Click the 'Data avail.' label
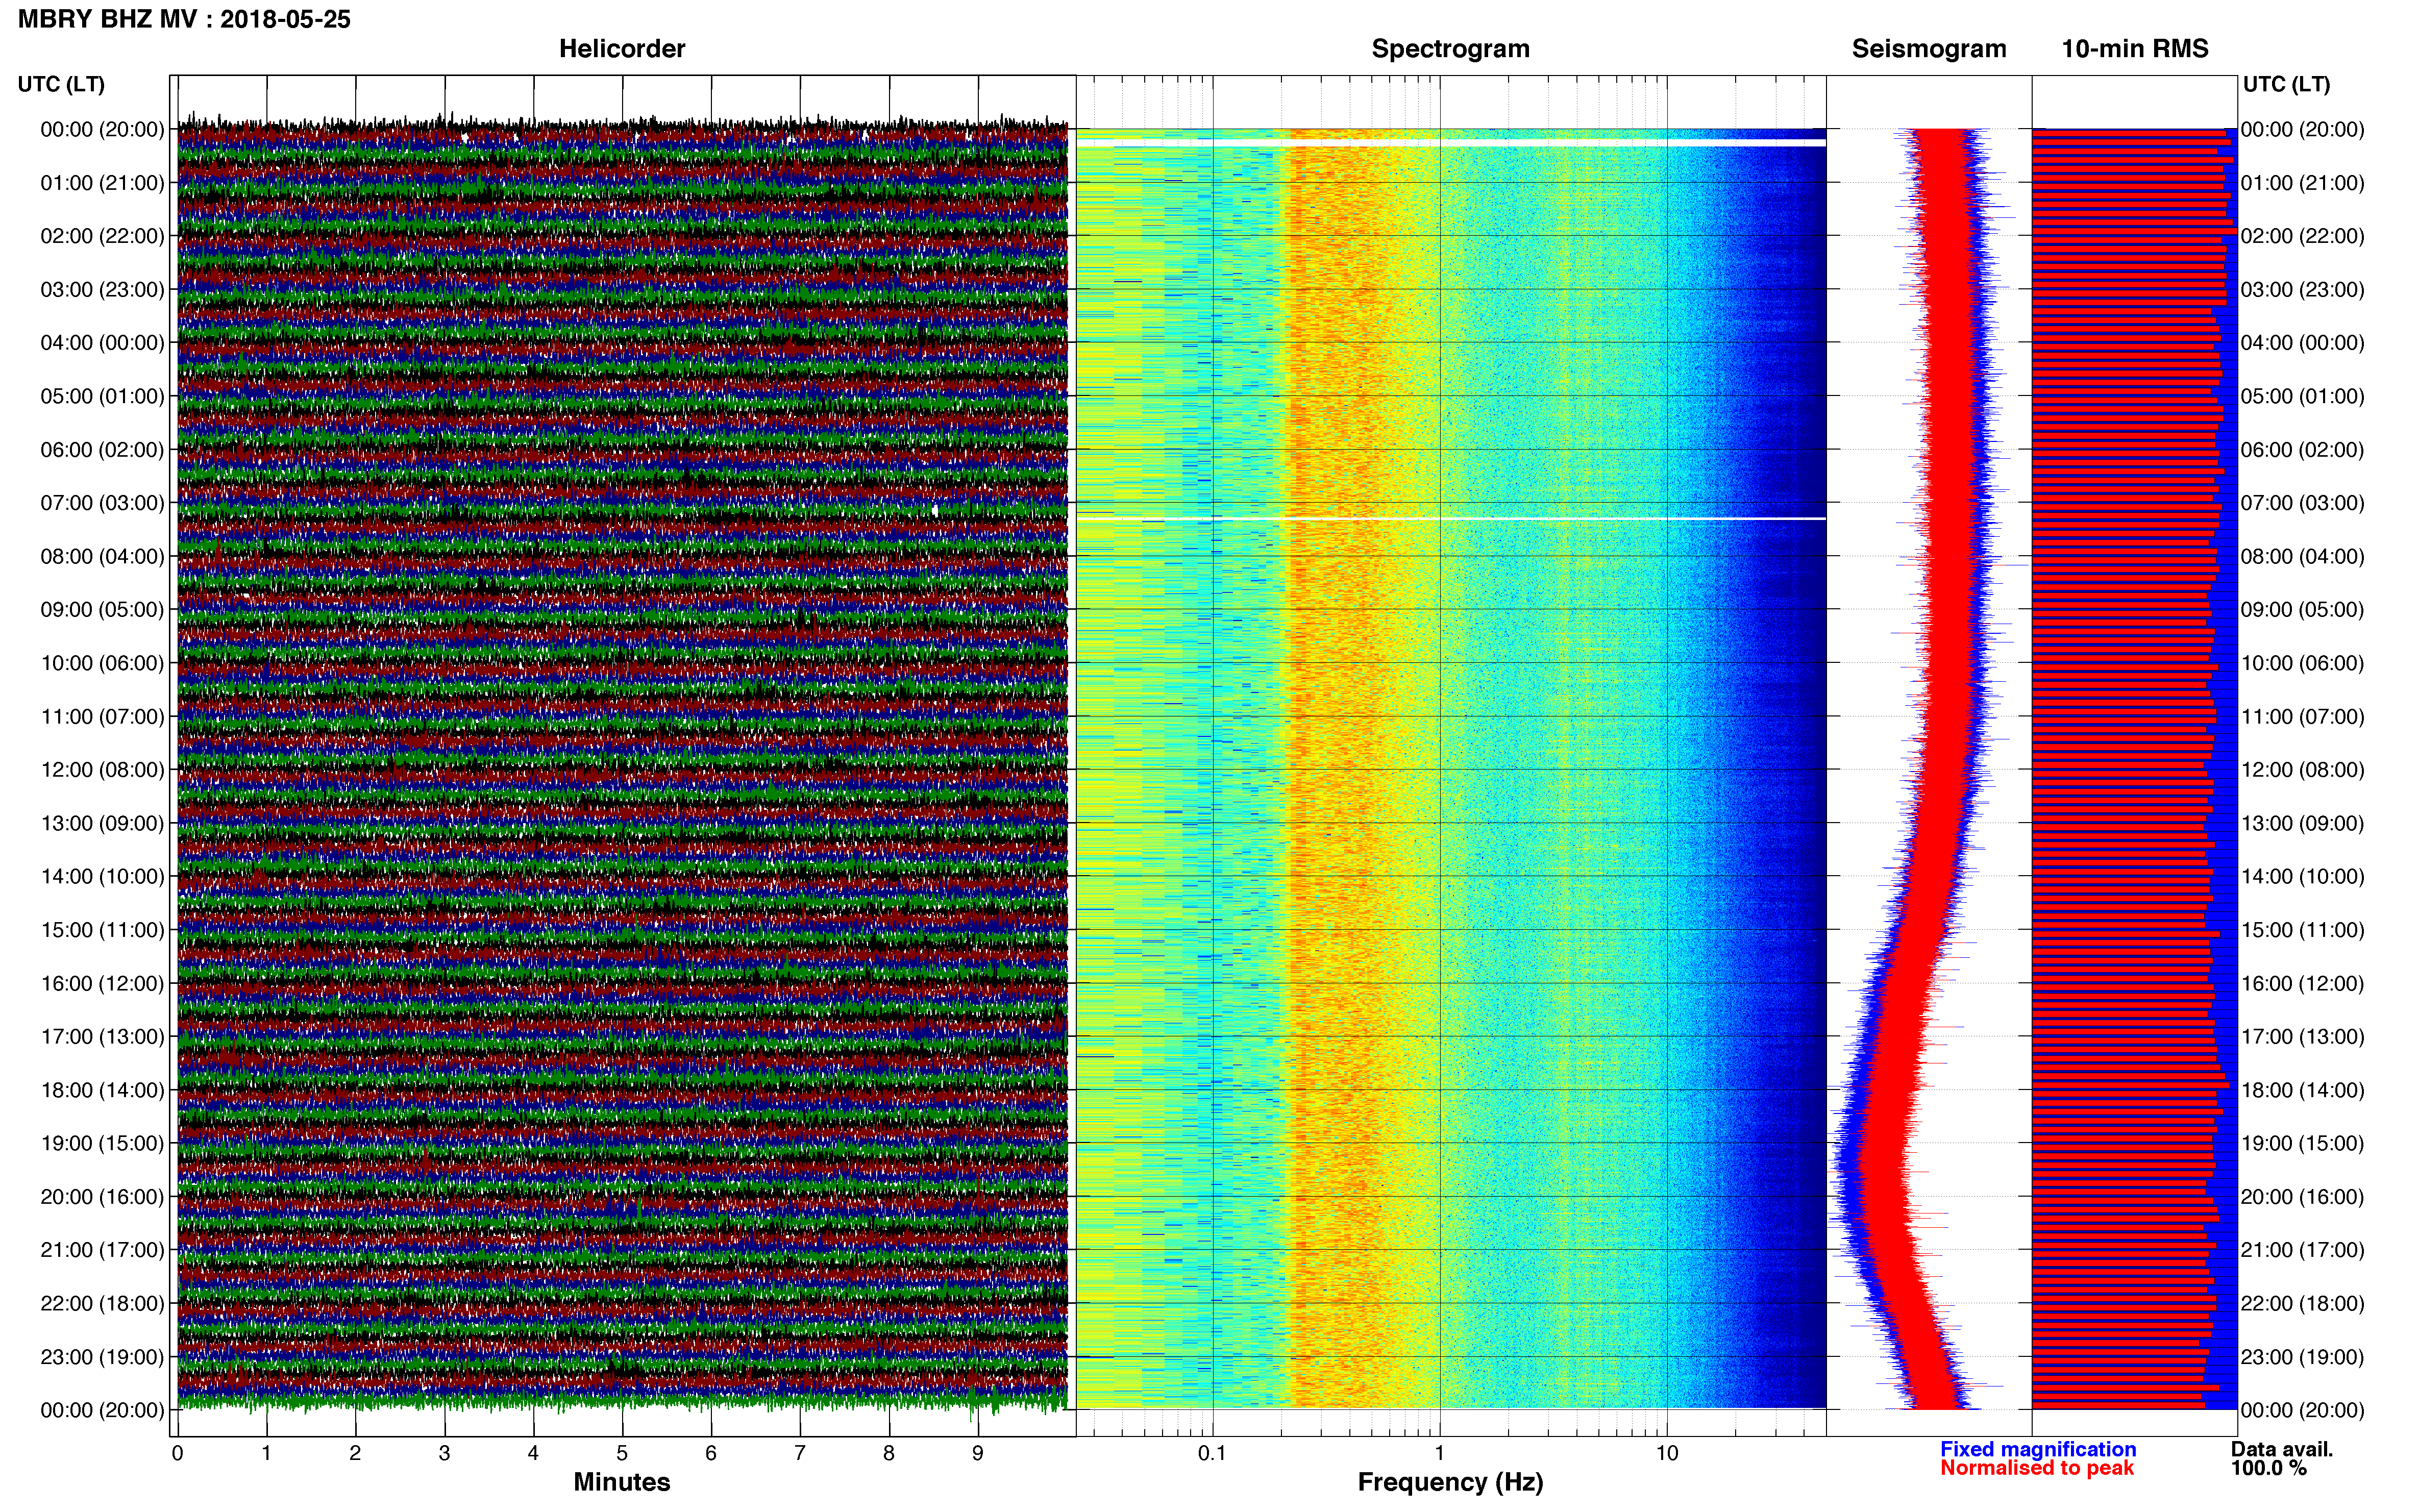Image resolution: width=2419 pixels, height=1512 pixels. [2282, 1450]
